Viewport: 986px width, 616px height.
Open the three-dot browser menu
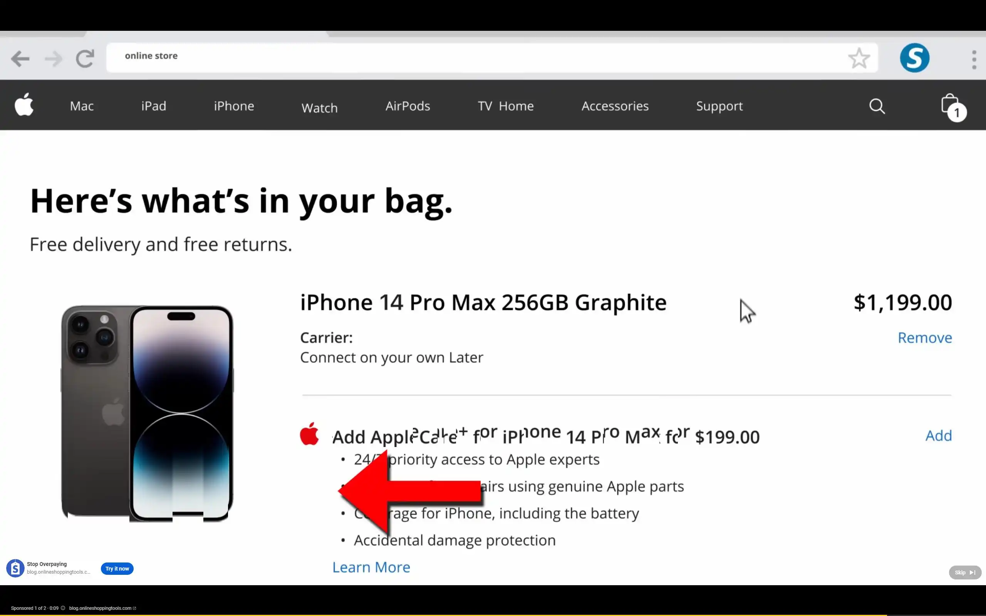[x=974, y=59]
